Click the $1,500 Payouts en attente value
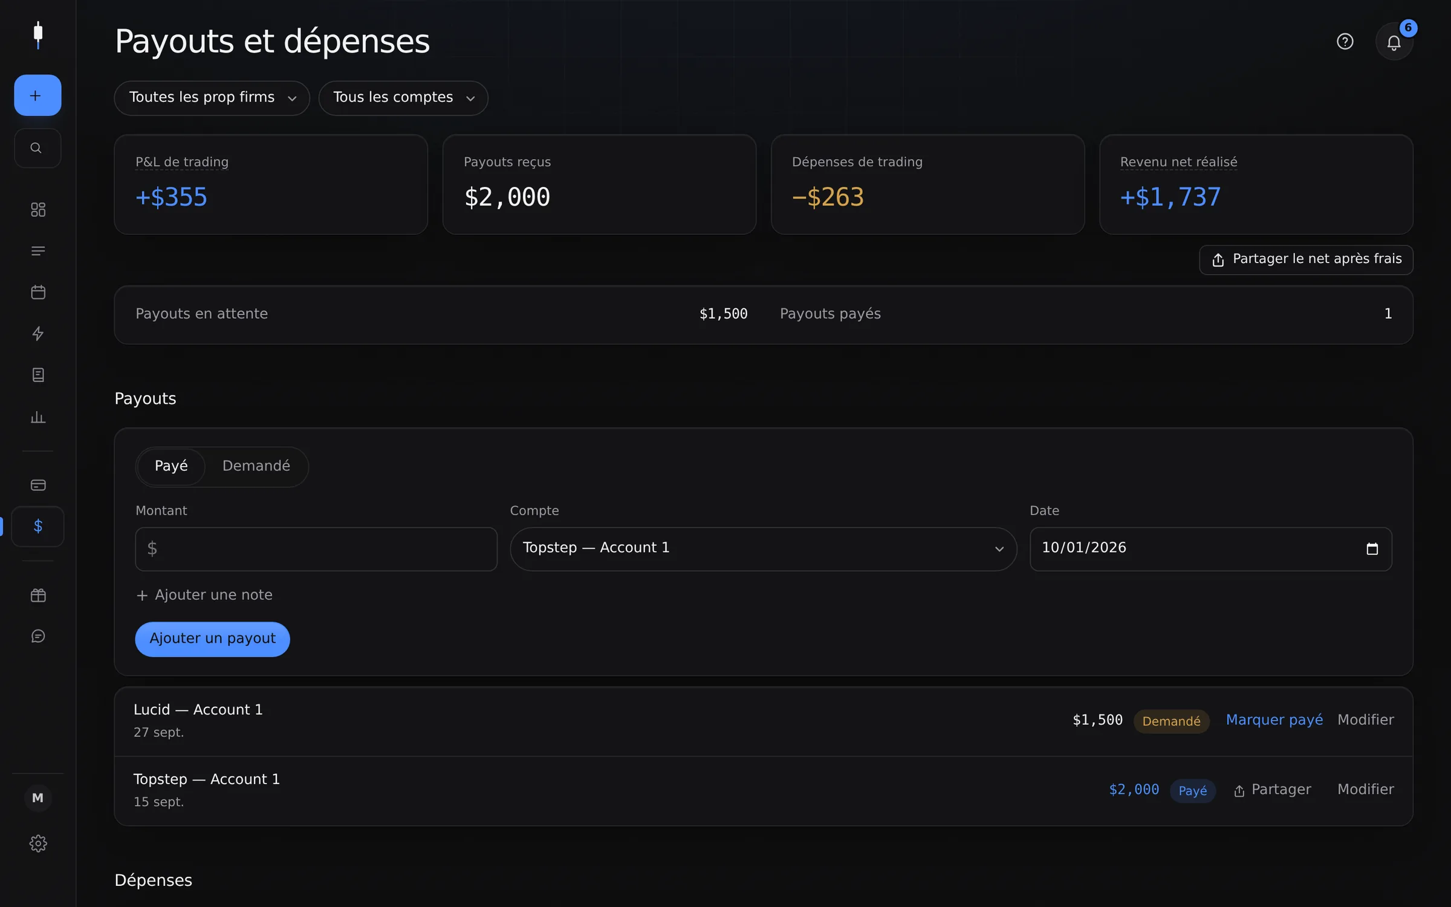Viewport: 1451px width, 907px height. [723, 314]
